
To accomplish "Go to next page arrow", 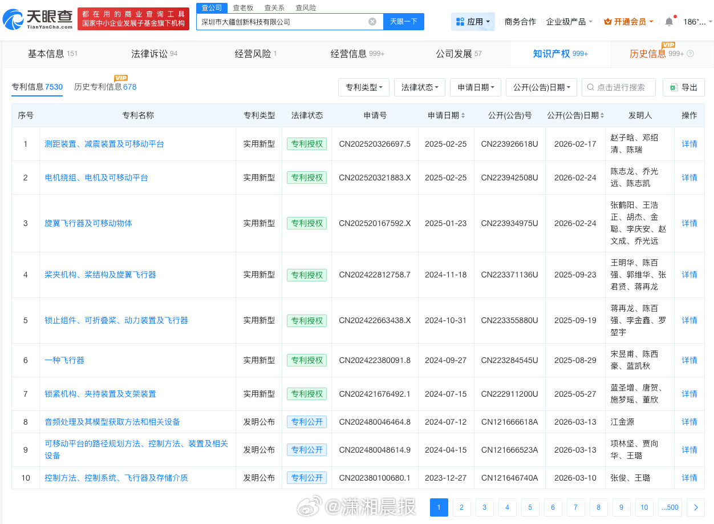I will click(x=696, y=507).
